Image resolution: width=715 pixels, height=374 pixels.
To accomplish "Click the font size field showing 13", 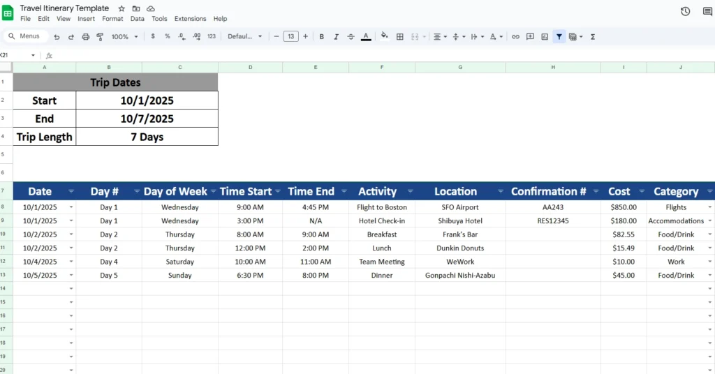I will [x=291, y=36].
